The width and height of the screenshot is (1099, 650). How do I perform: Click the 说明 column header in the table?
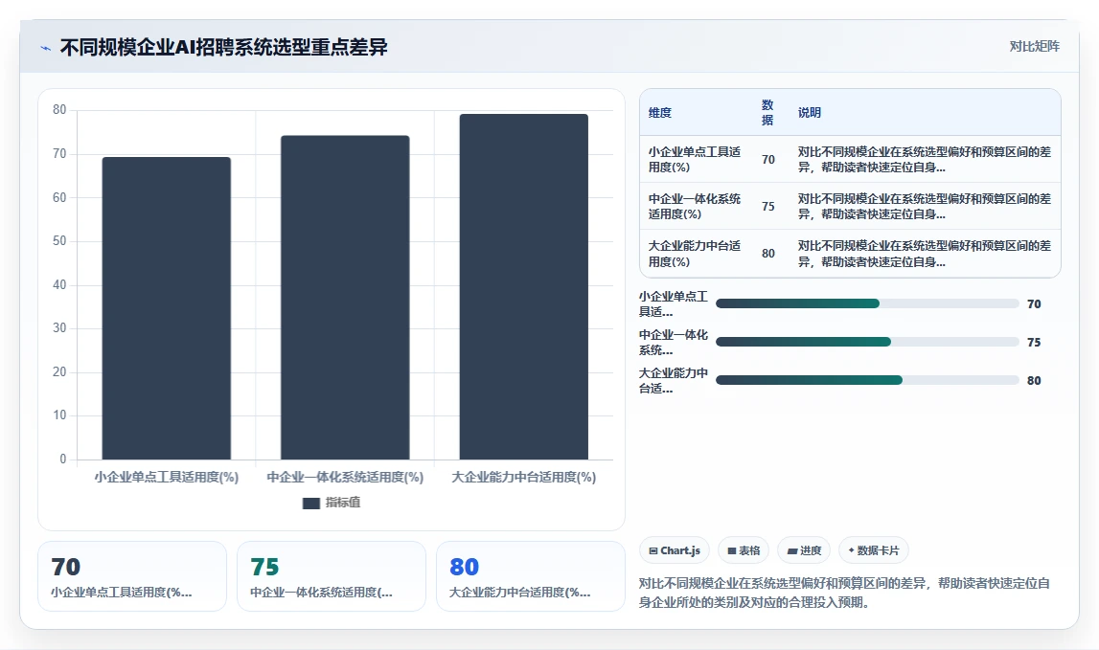pyautogui.click(x=809, y=113)
